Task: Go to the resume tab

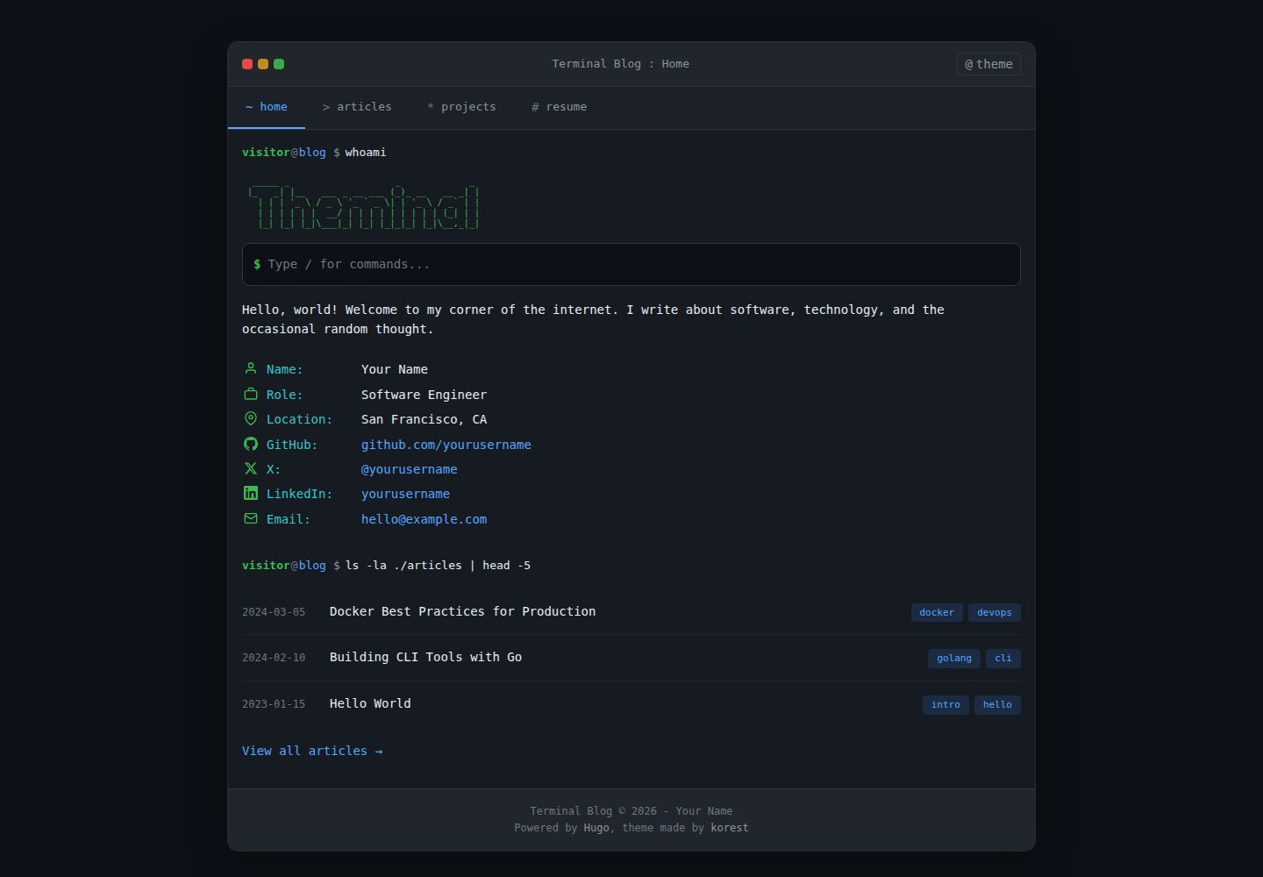Action: pyautogui.click(x=559, y=107)
